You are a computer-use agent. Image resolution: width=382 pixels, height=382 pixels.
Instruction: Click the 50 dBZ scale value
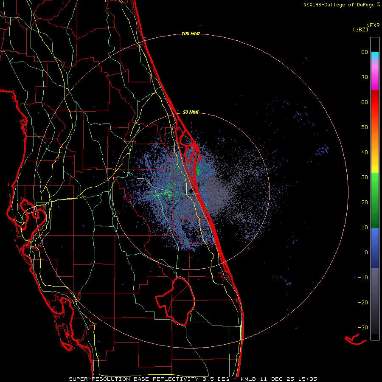click(365, 127)
